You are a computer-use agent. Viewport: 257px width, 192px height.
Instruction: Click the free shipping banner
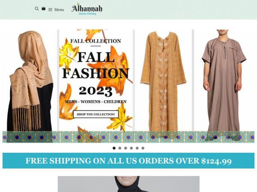[128, 161]
